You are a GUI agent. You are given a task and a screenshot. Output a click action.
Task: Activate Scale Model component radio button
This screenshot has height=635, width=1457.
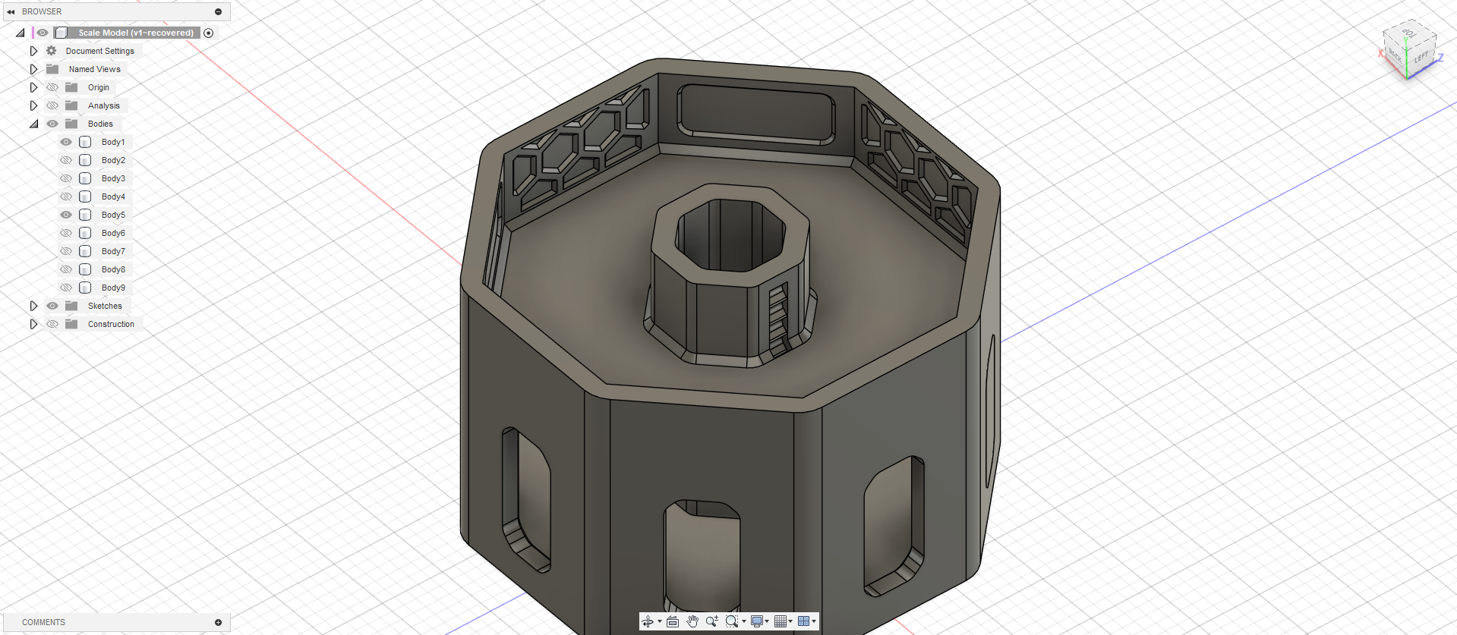[209, 33]
